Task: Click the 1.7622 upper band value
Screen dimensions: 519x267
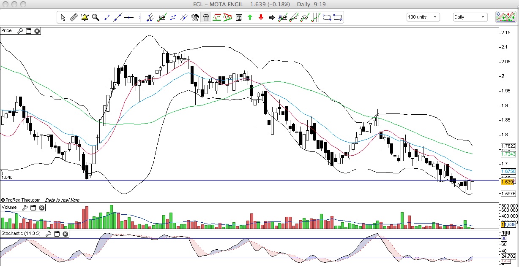Action: [x=508, y=147]
